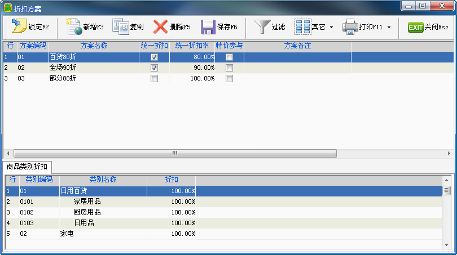Open the dropdown arrow next to 打印F11
This screenshot has height=255, width=457.
pos(389,27)
